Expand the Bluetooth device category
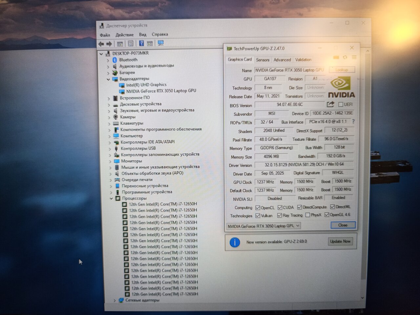Viewport: 420px width, 315px height. 108,60
